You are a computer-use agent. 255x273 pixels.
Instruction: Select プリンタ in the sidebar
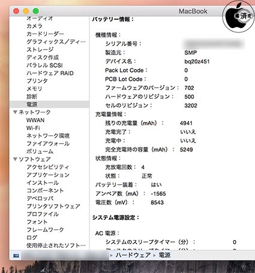(x=37, y=81)
